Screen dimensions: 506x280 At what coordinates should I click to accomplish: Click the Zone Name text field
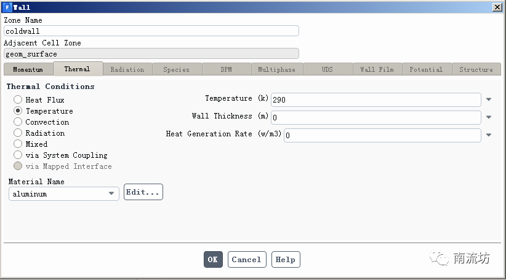[x=151, y=31]
